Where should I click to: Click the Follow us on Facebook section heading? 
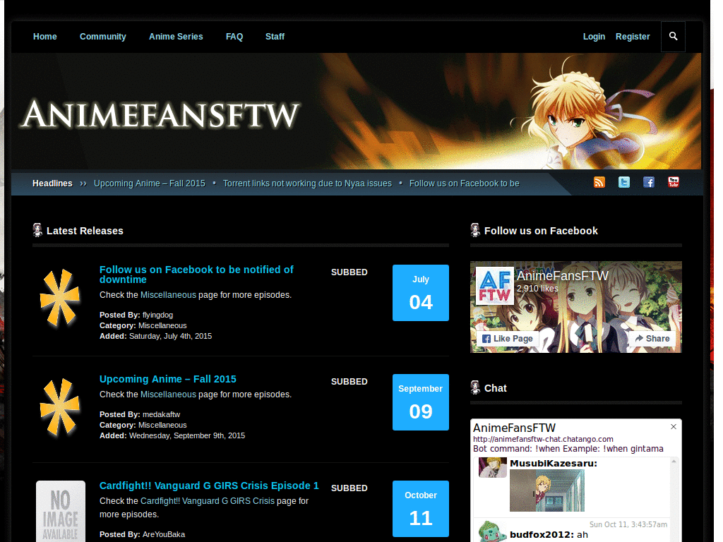point(541,231)
